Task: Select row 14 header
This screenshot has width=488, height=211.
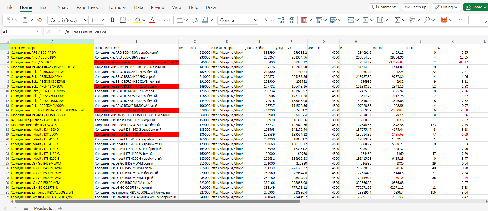Action: pyautogui.click(x=5, y=110)
